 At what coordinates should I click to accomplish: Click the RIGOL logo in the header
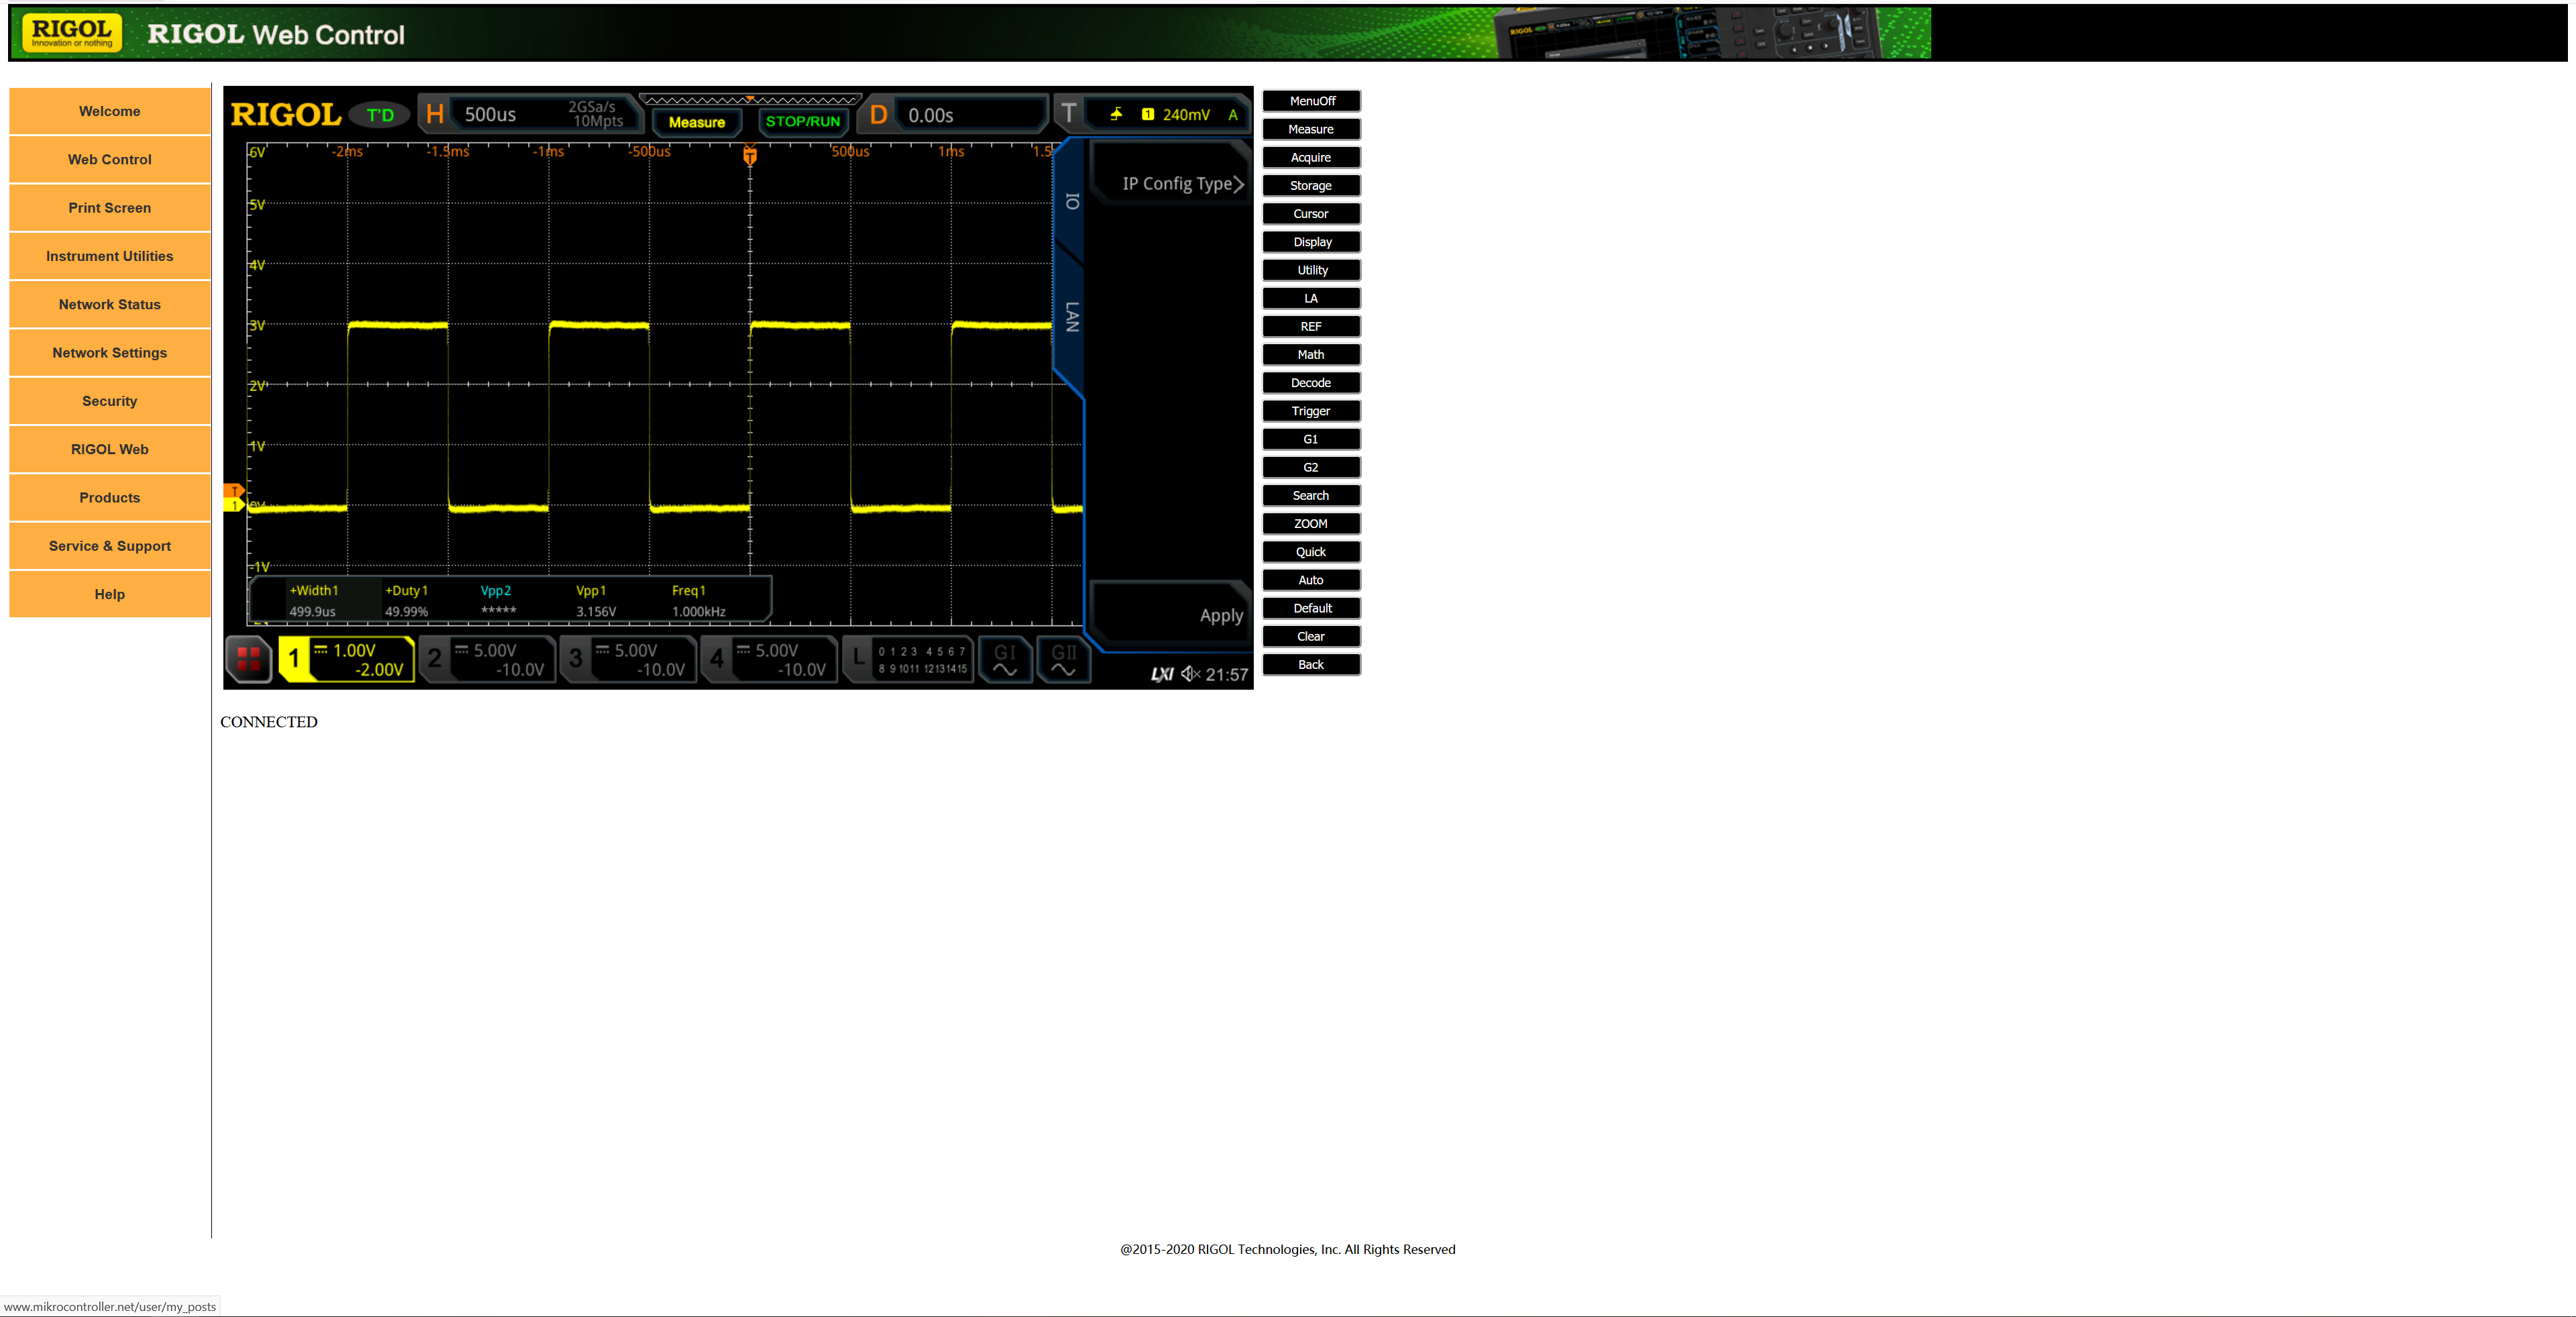[72, 33]
